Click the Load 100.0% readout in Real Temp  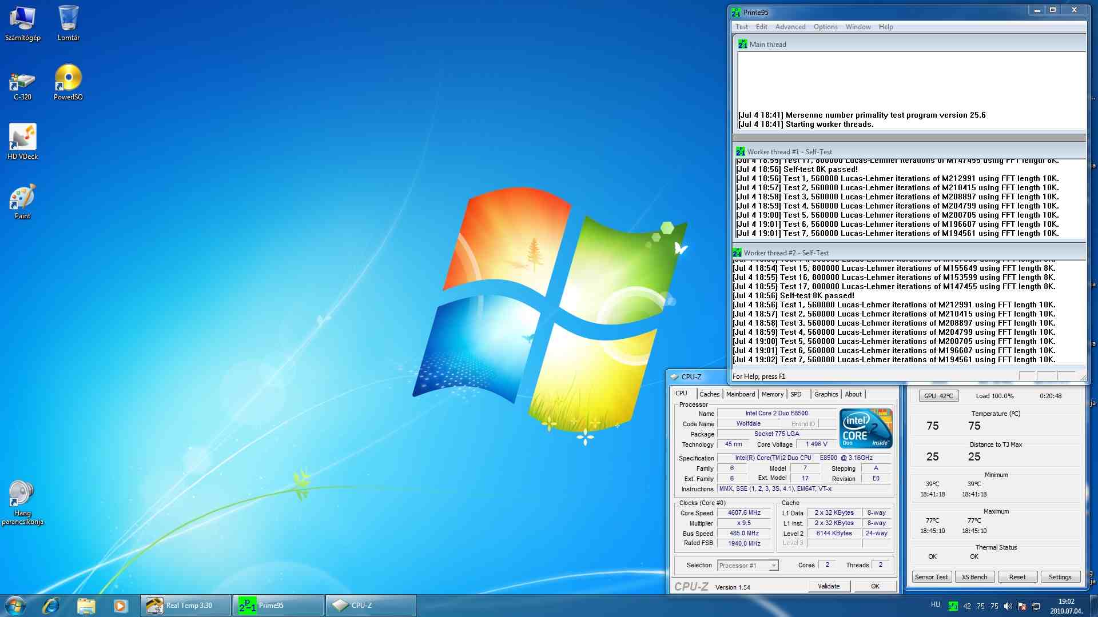coord(994,396)
